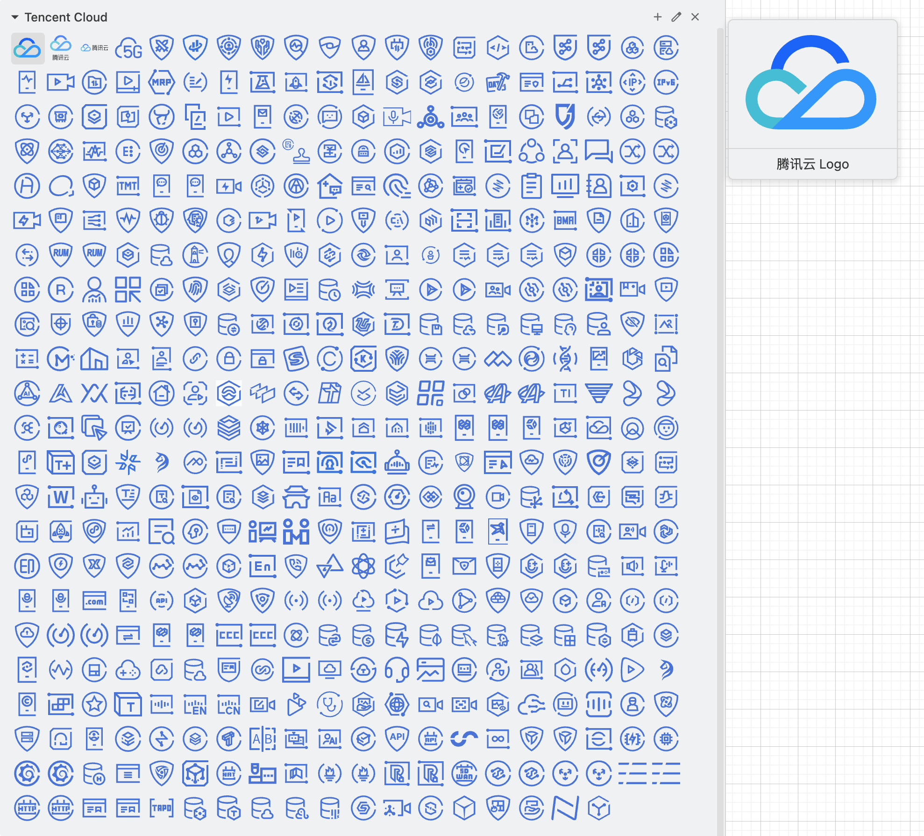Pick the logo with 腾讯云 caption below

(61, 48)
